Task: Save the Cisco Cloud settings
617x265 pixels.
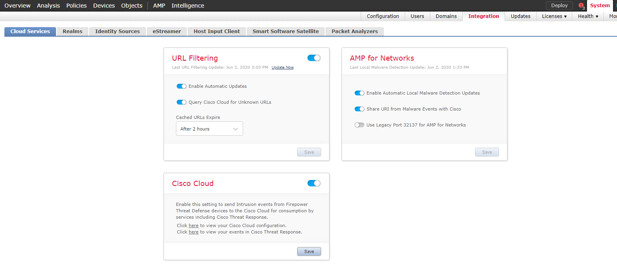Action: point(309,251)
